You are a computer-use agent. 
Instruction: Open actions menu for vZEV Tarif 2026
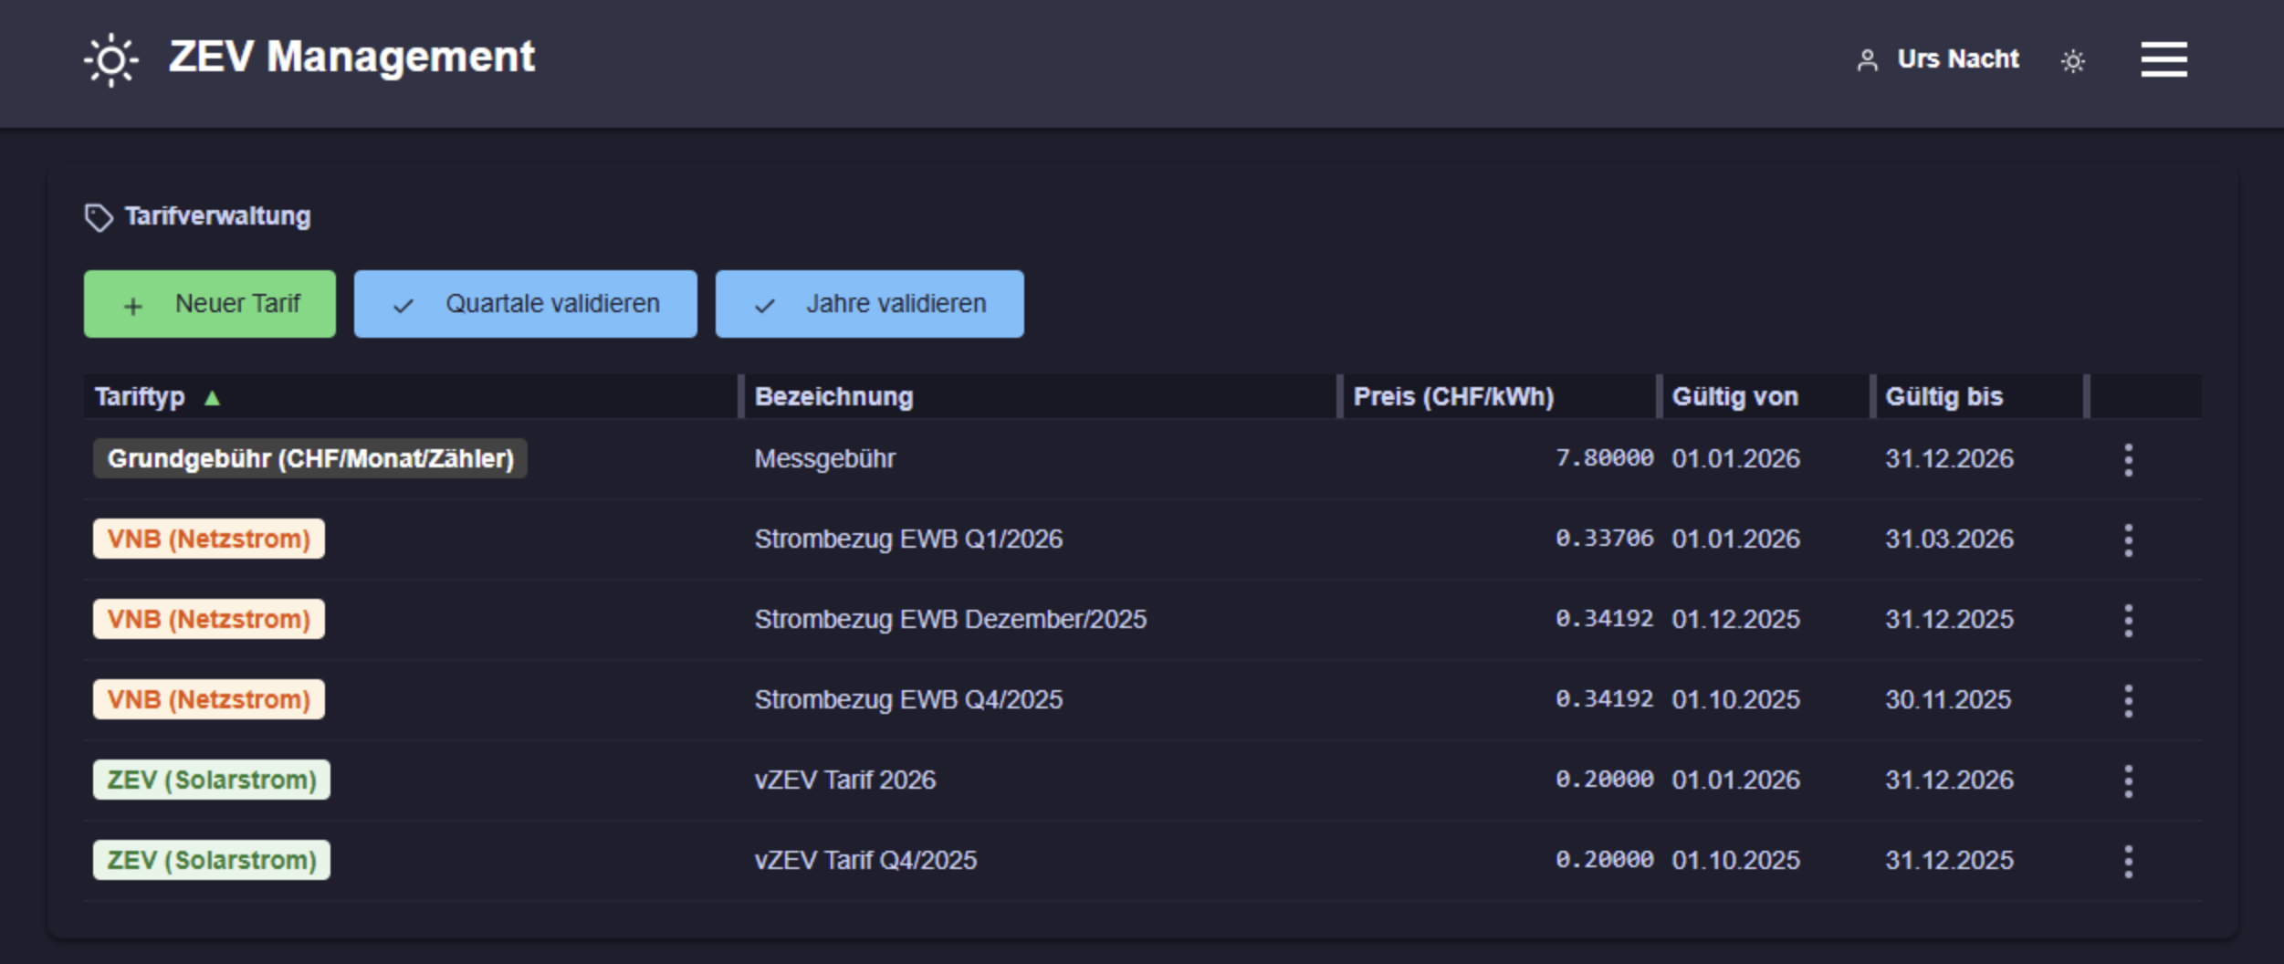pyautogui.click(x=2128, y=781)
